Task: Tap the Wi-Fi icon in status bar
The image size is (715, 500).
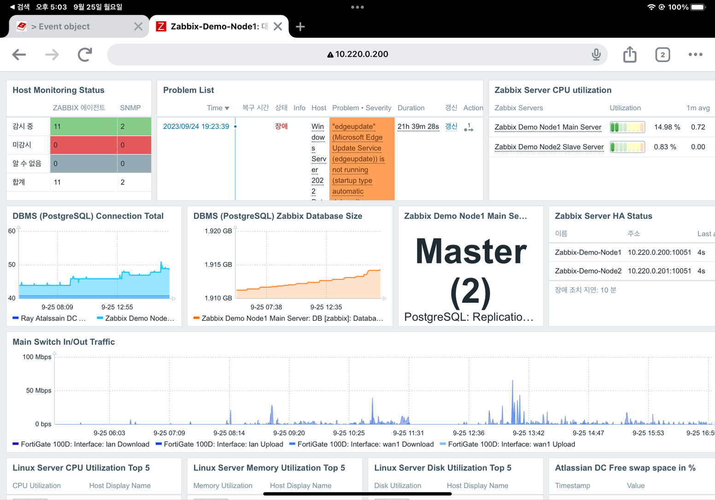Action: pos(651,7)
